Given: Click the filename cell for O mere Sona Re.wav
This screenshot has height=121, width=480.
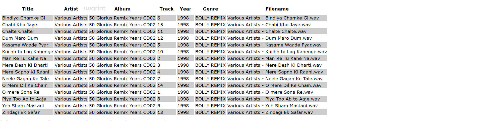Looking at the screenshot, I should (270, 92).
